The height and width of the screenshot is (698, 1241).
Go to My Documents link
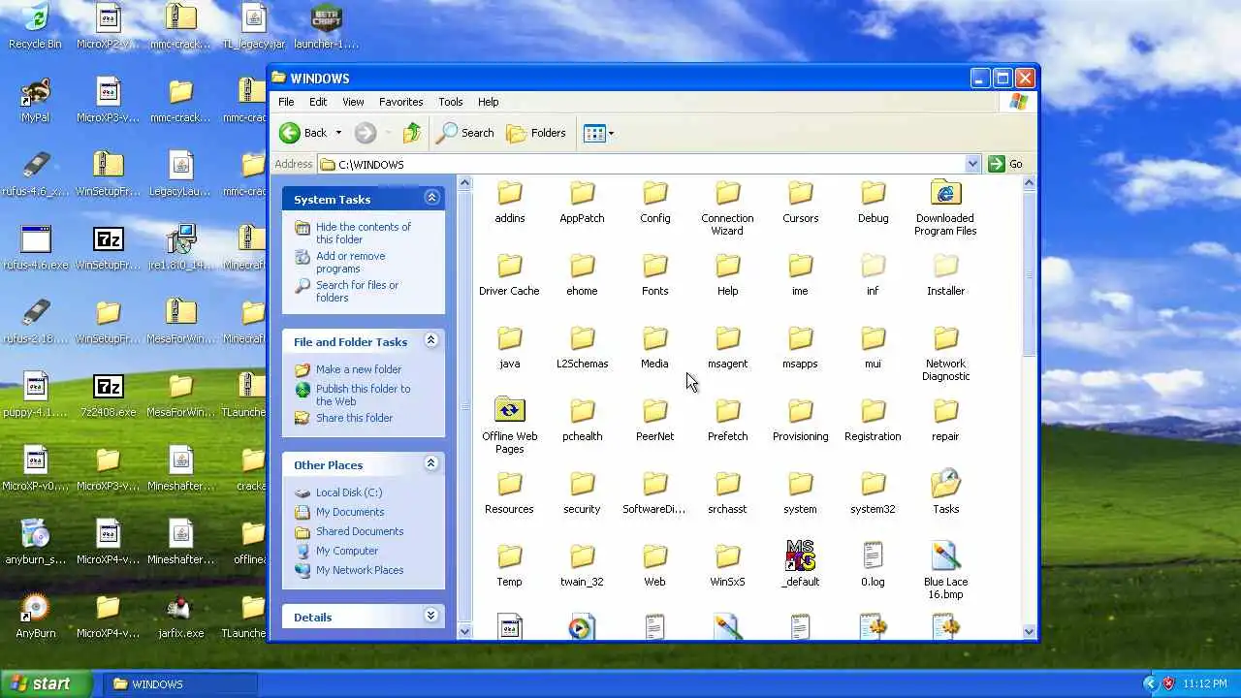pyautogui.click(x=350, y=512)
